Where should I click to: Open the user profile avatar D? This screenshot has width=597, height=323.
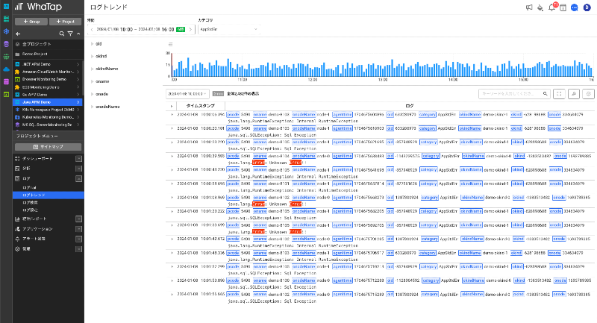(x=587, y=7)
